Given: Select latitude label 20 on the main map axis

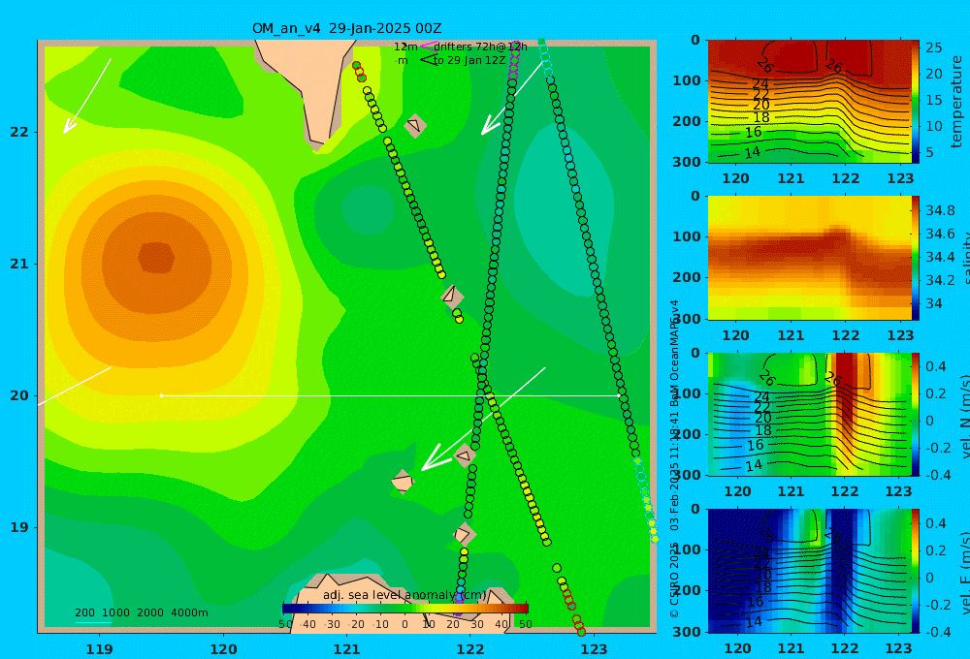Looking at the screenshot, I should click(18, 395).
